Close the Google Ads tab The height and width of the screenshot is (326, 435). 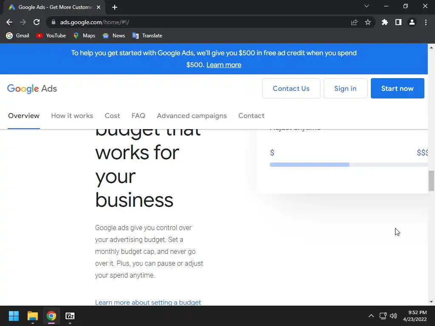coord(99,7)
